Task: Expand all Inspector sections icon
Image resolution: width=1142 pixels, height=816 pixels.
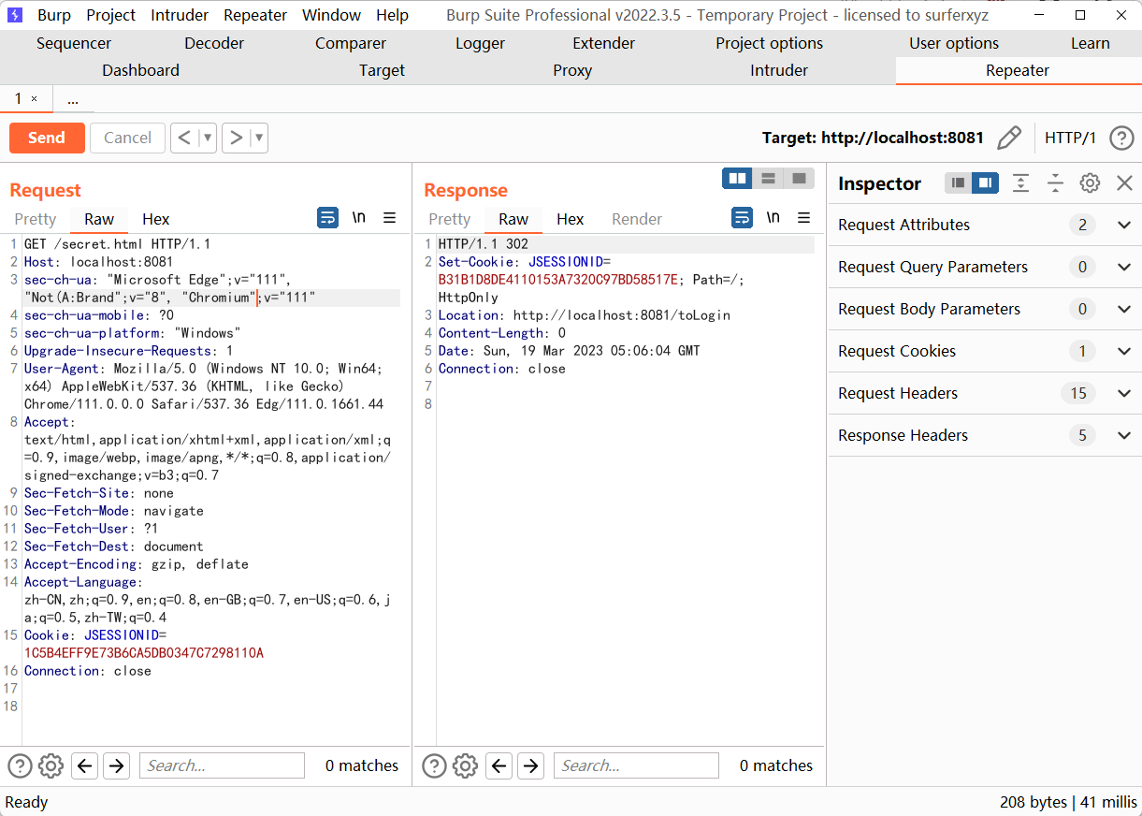Action: pyautogui.click(x=1021, y=182)
